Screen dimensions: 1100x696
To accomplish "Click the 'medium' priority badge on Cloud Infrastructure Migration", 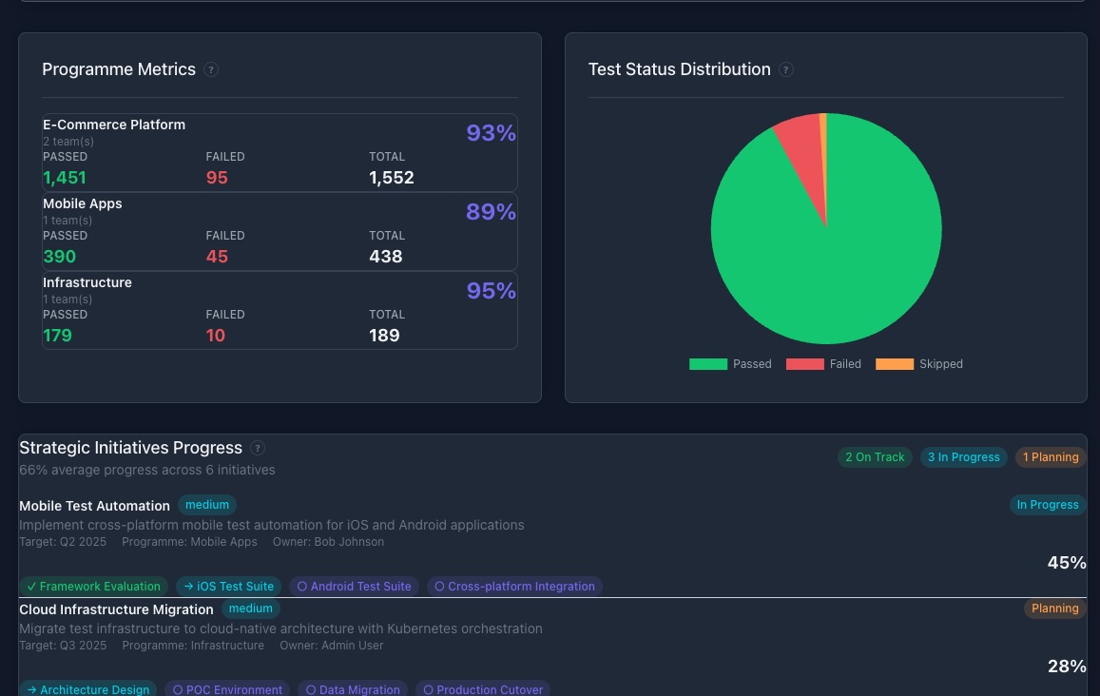I will (x=250, y=609).
